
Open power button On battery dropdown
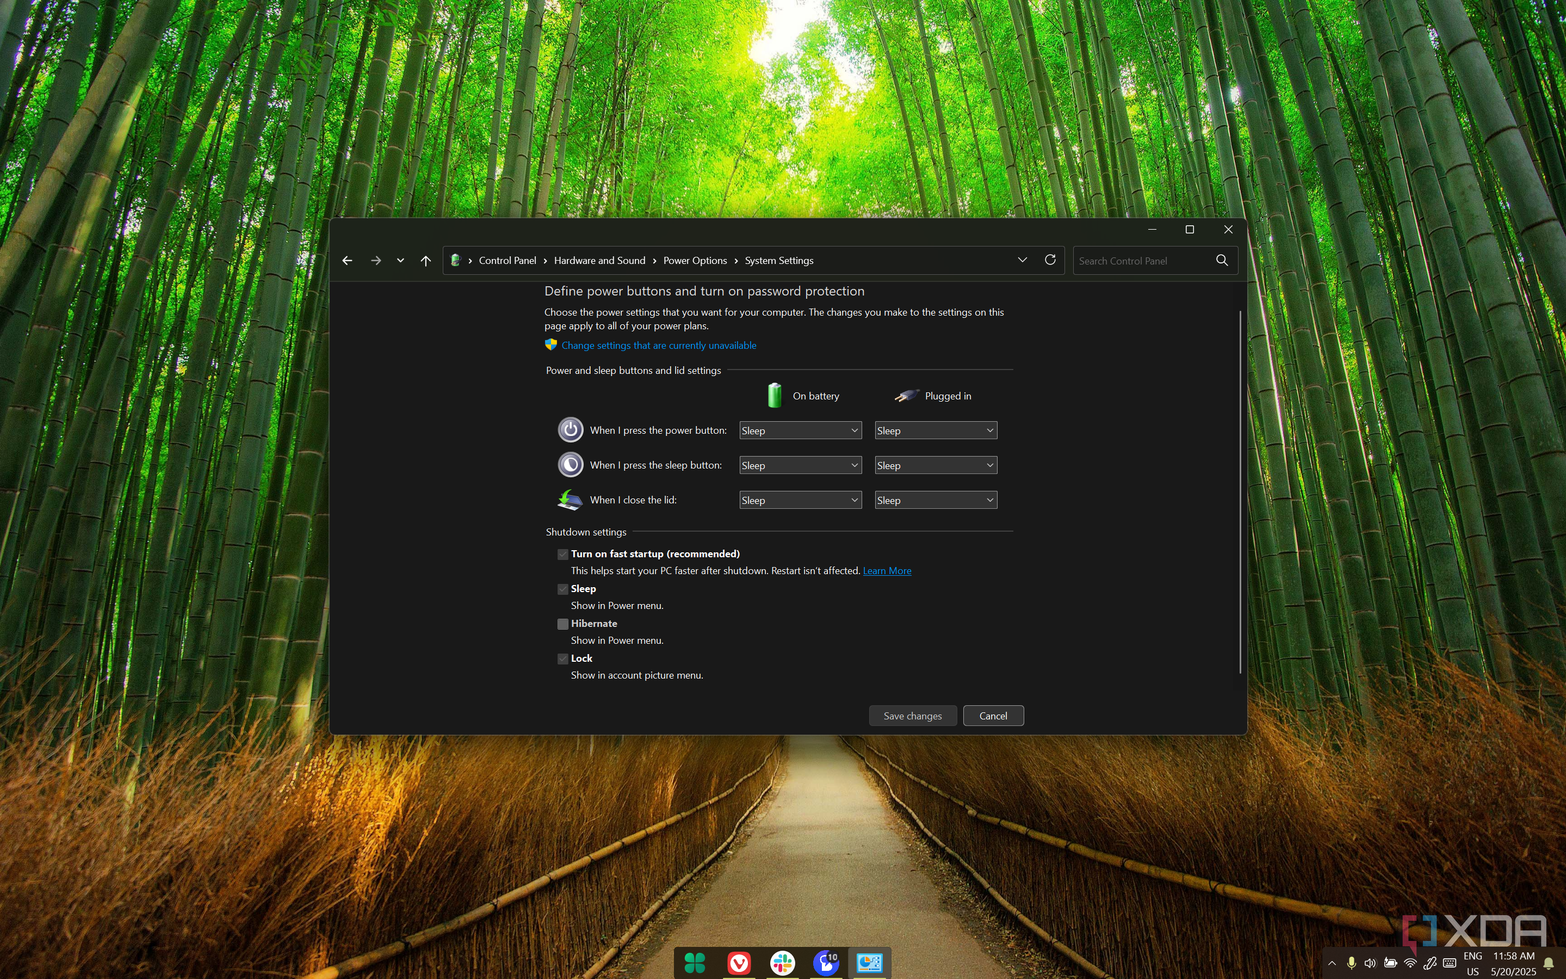[800, 430]
